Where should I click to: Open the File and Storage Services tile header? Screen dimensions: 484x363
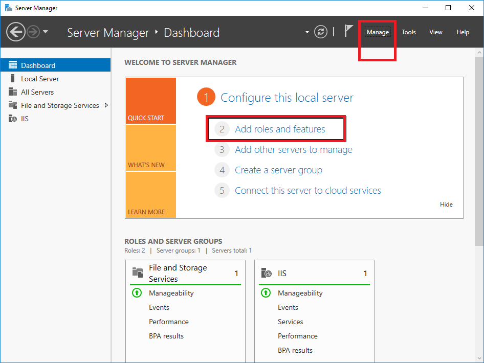186,273
